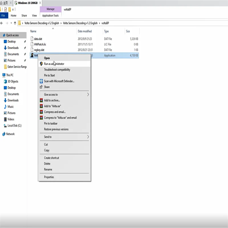Expand the Give access to submenu
Screen dimensions: 228x228
pos(88,95)
